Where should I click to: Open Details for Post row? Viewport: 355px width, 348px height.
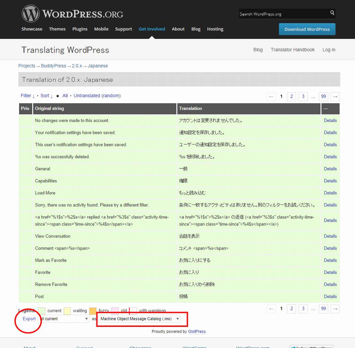330,296
